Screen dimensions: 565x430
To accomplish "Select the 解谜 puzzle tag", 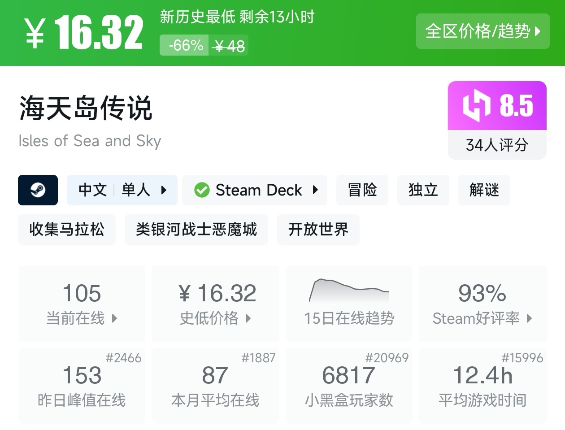I will pos(484,190).
